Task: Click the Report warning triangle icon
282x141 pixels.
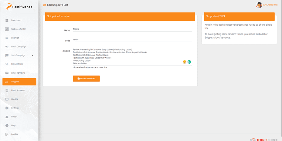Action: click(x=7, y=117)
